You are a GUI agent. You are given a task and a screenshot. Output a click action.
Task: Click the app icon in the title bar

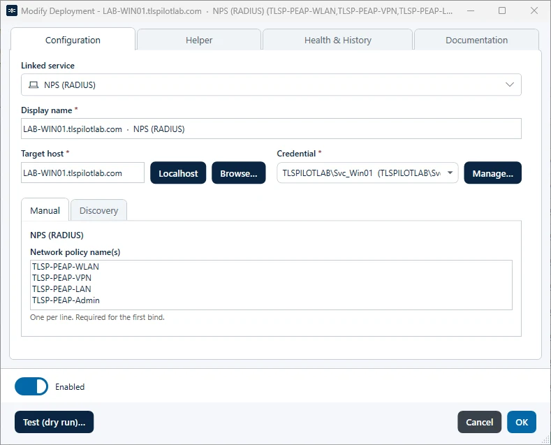coord(12,11)
